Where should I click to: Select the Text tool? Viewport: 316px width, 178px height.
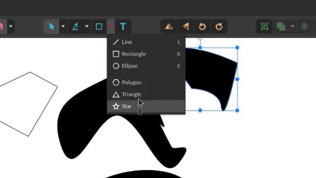pos(123,26)
